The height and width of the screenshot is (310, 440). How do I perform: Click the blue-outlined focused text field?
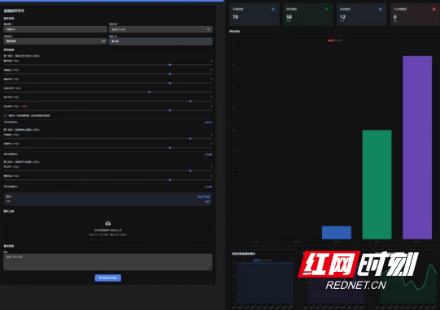(x=160, y=41)
